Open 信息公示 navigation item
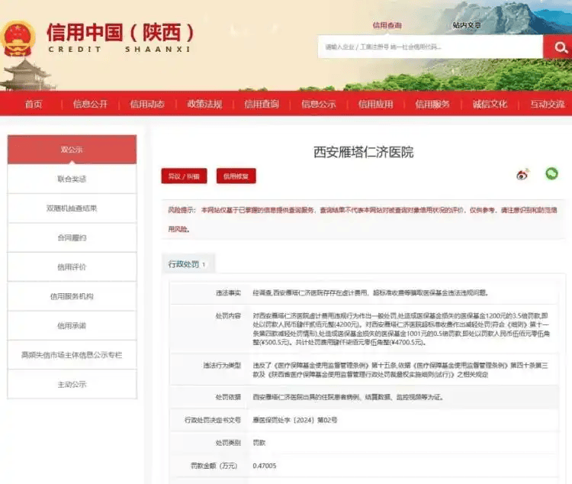Image resolution: width=572 pixels, height=484 pixels. [319, 105]
